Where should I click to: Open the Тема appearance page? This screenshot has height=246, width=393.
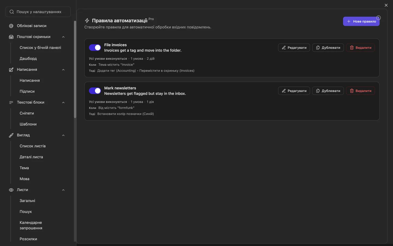(x=24, y=168)
